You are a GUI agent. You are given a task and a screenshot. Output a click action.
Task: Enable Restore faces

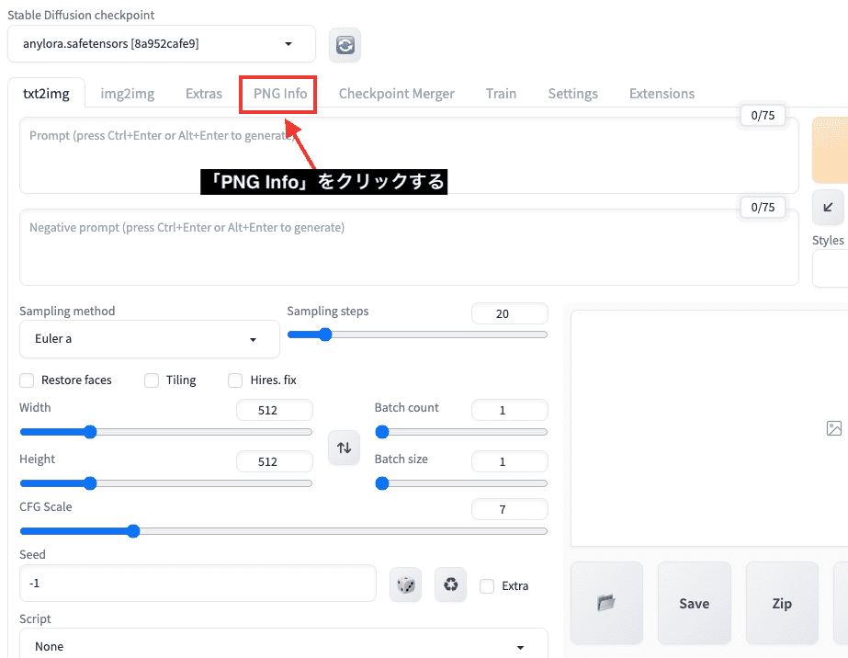coord(27,380)
